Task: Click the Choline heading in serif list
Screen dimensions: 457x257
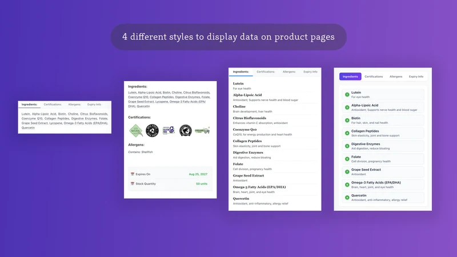Action: (239, 107)
